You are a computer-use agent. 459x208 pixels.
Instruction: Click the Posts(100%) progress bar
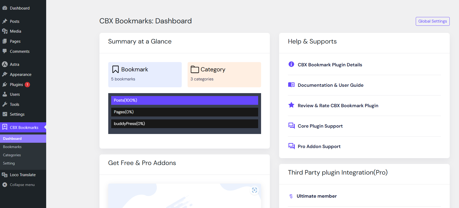[x=185, y=100]
